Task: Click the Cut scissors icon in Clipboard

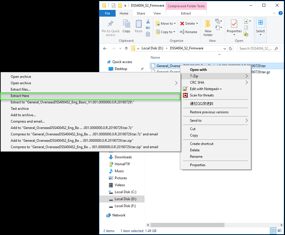Action: pyautogui.click(x=148, y=21)
